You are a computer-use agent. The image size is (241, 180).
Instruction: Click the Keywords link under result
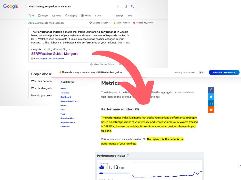point(38,59)
